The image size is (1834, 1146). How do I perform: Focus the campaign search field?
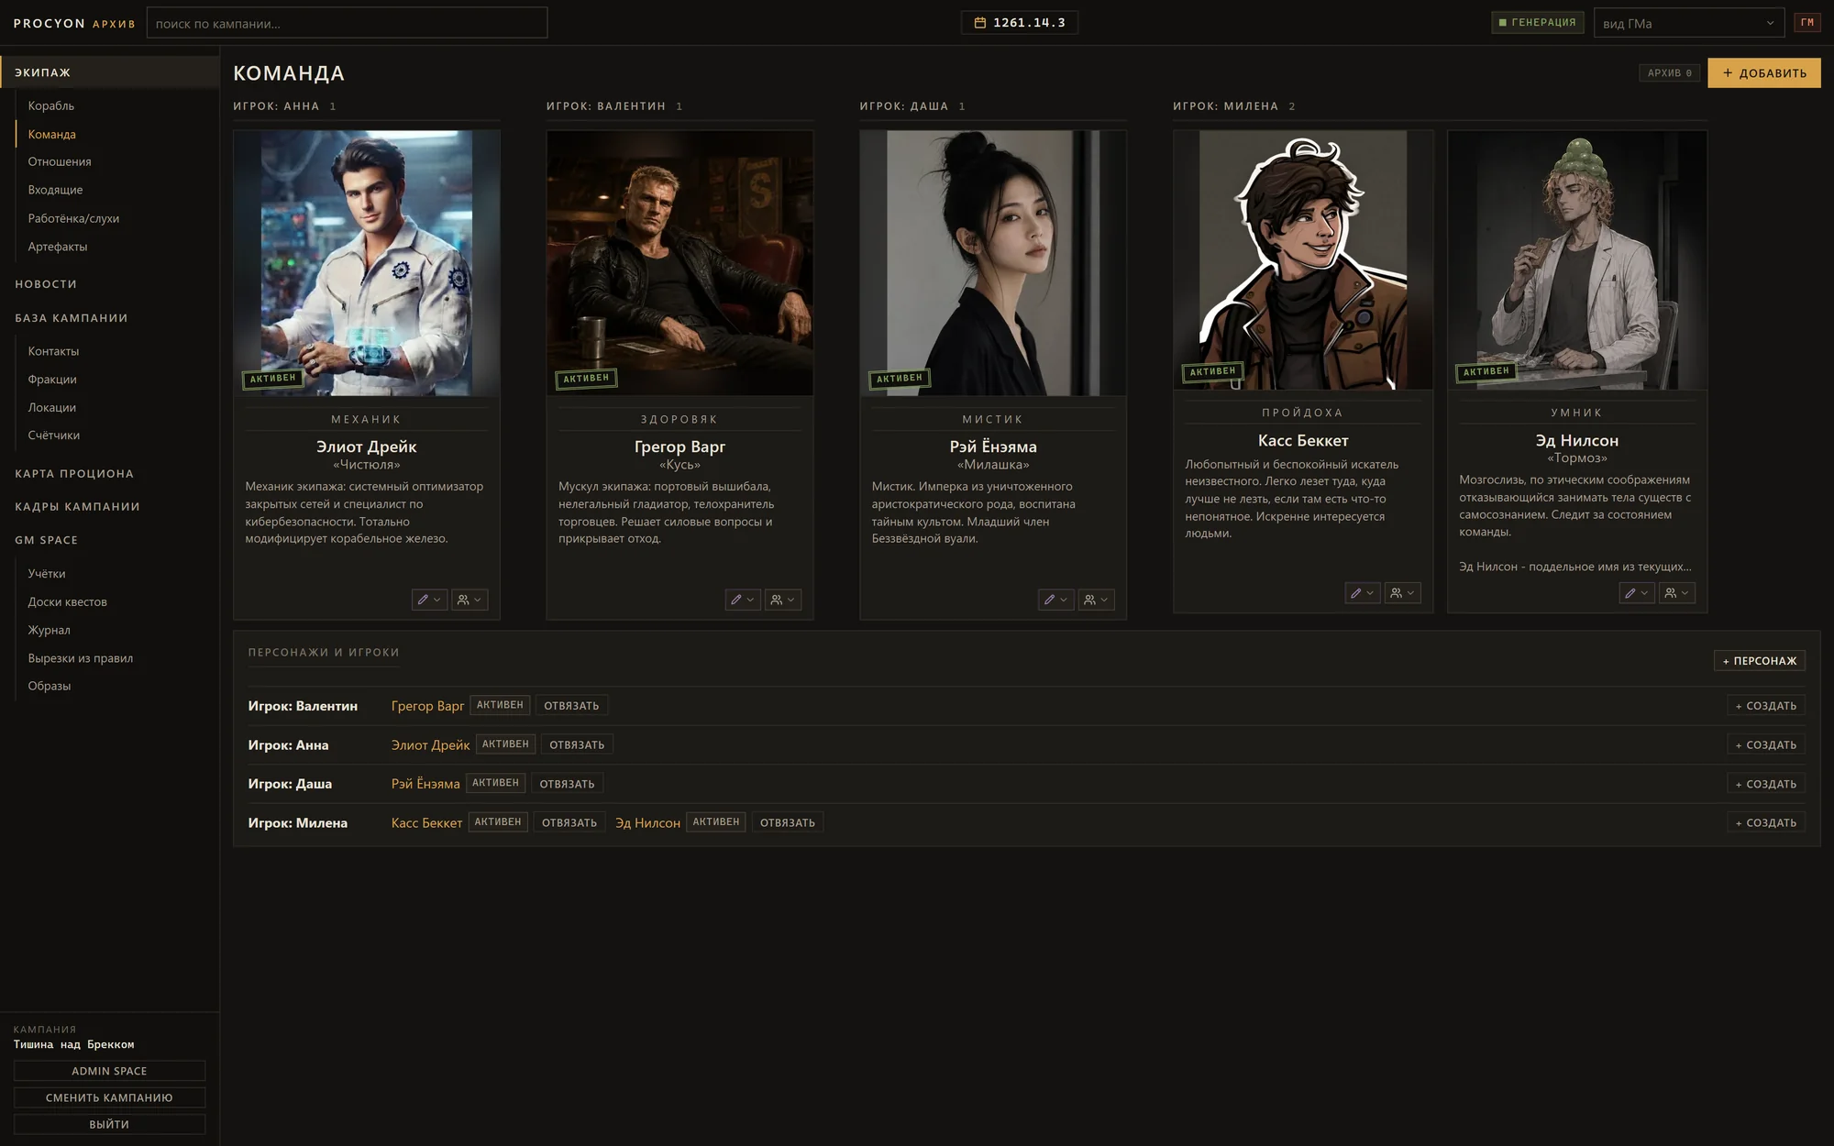click(347, 23)
